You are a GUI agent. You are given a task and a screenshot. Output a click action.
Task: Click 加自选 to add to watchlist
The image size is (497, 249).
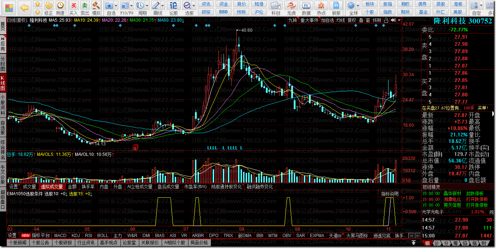click(x=327, y=20)
